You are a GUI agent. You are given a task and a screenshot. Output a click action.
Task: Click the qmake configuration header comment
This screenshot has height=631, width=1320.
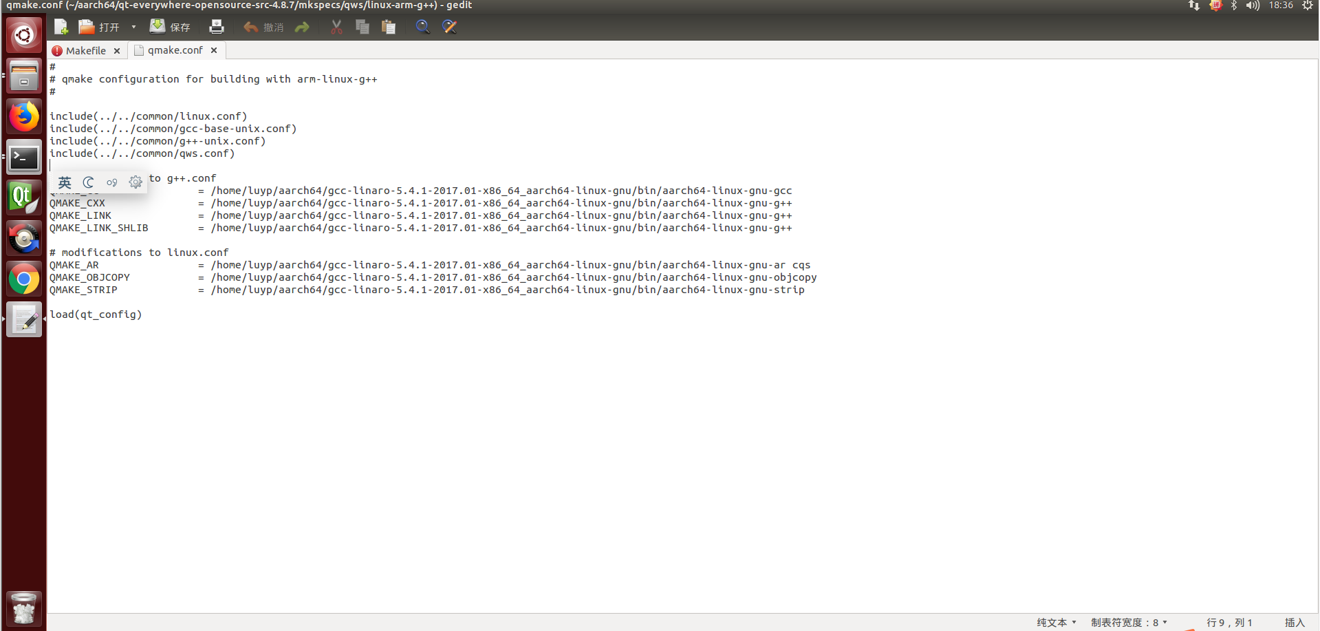[213, 79]
